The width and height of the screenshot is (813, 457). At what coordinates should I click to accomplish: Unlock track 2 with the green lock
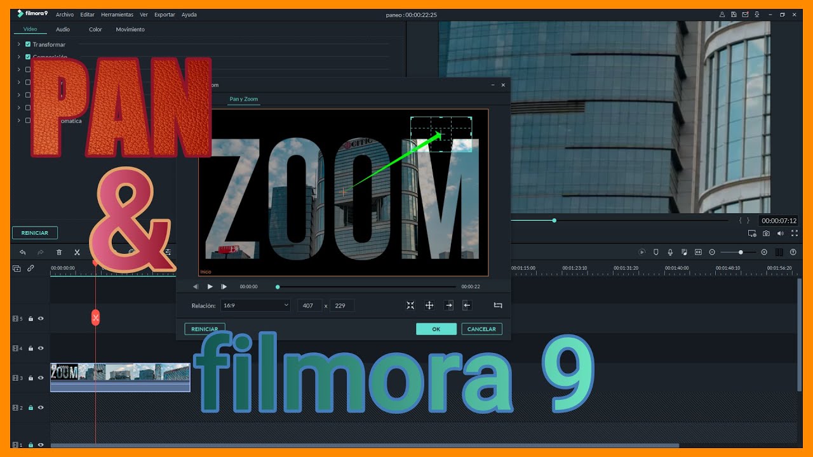[30, 407]
